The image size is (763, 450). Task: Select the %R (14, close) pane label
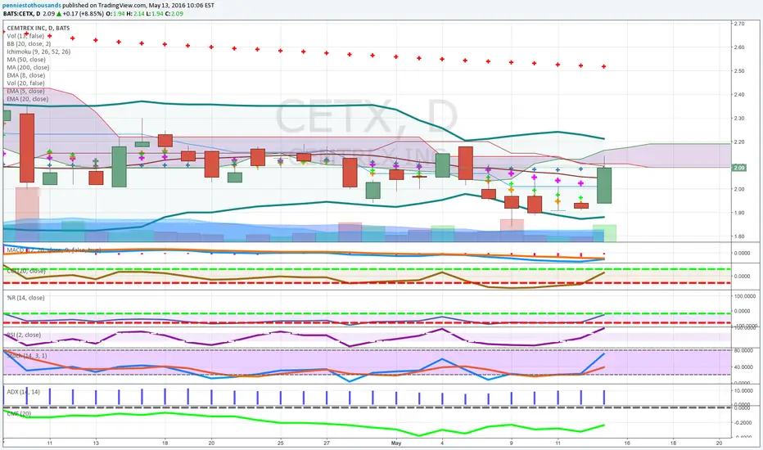26,298
